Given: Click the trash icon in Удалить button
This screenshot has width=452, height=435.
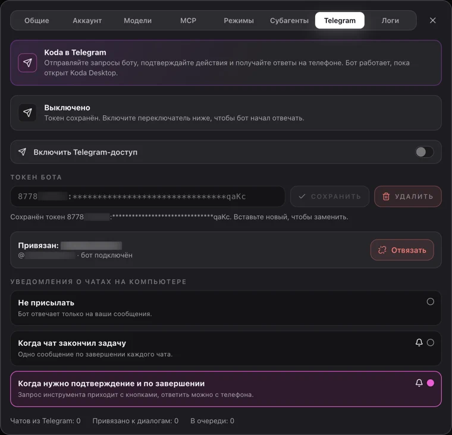Looking at the screenshot, I should point(386,197).
